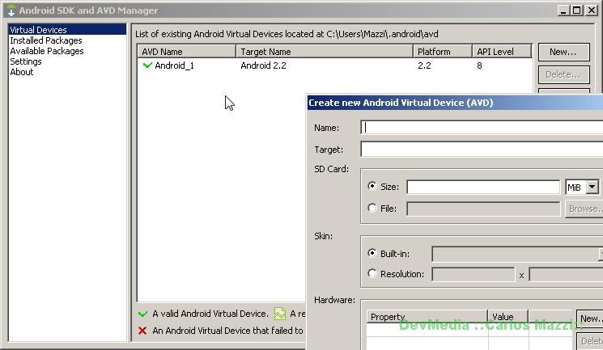Click into the AVD Name field
Image resolution: width=603 pixels, height=350 pixels.
pyautogui.click(x=482, y=127)
